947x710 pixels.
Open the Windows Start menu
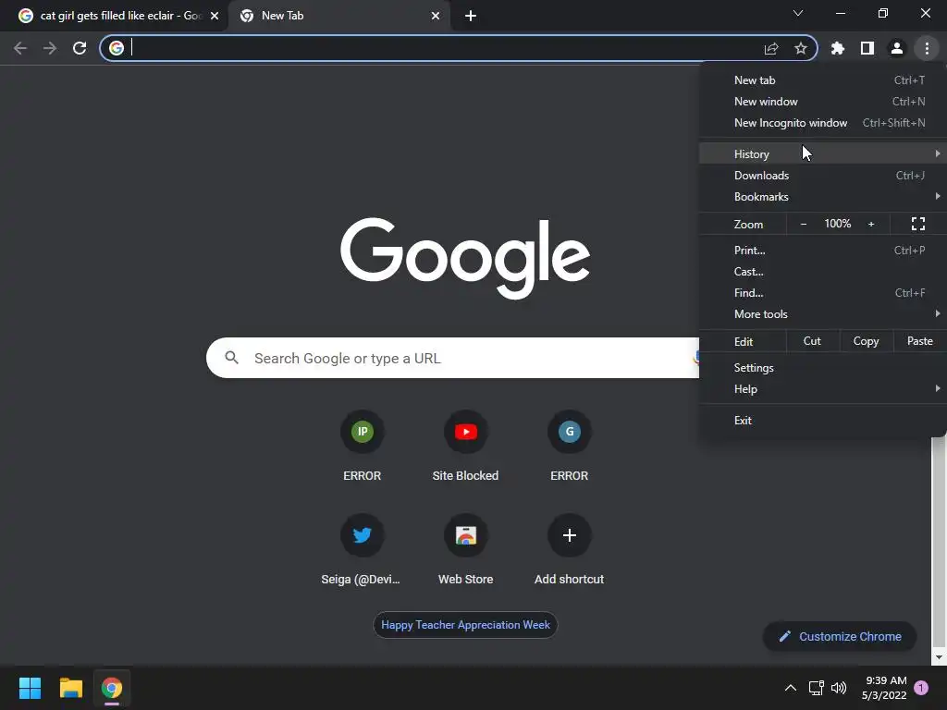(30, 688)
